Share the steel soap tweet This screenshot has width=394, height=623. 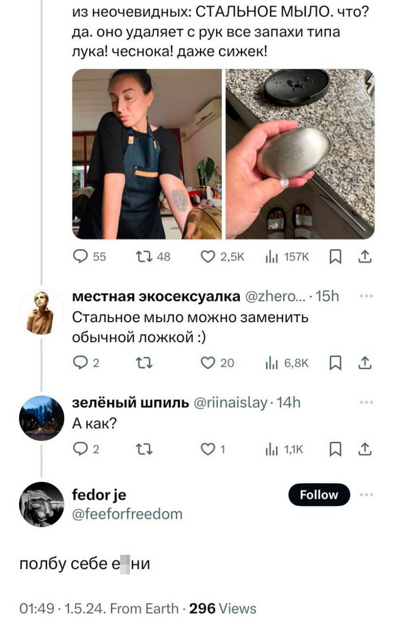coord(365,257)
